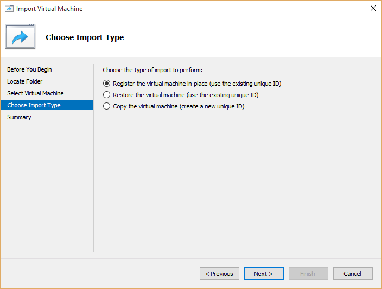This screenshot has height=289, width=382.
Task: Close the Import Virtual Machine window
Action: point(373,8)
